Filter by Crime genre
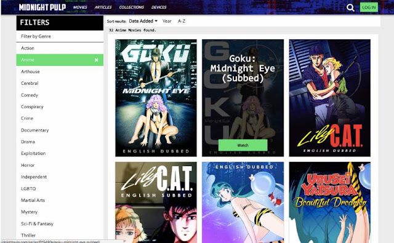Screen dimensions: 394x243 60,118
